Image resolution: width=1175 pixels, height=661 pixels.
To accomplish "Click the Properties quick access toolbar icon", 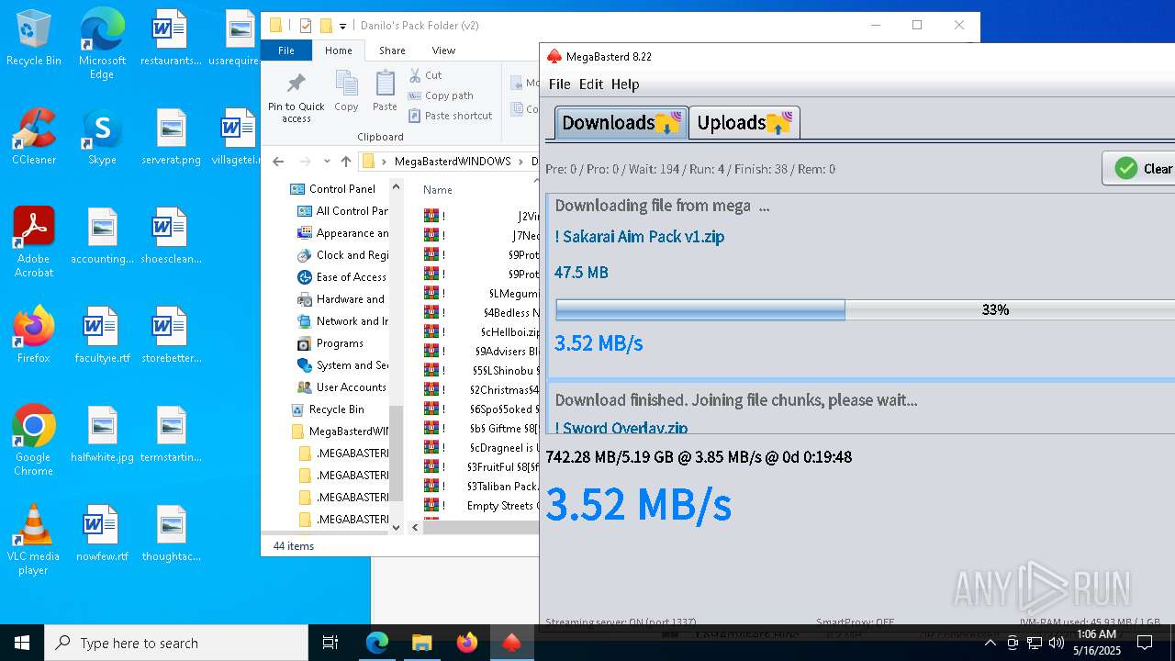I will tap(306, 26).
